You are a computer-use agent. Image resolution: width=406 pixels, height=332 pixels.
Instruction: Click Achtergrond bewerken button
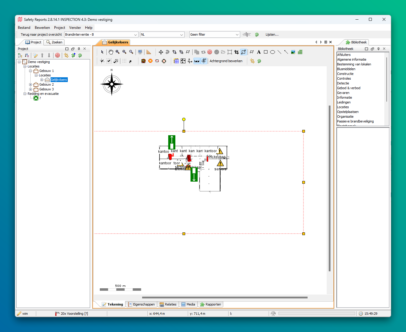tap(226, 61)
